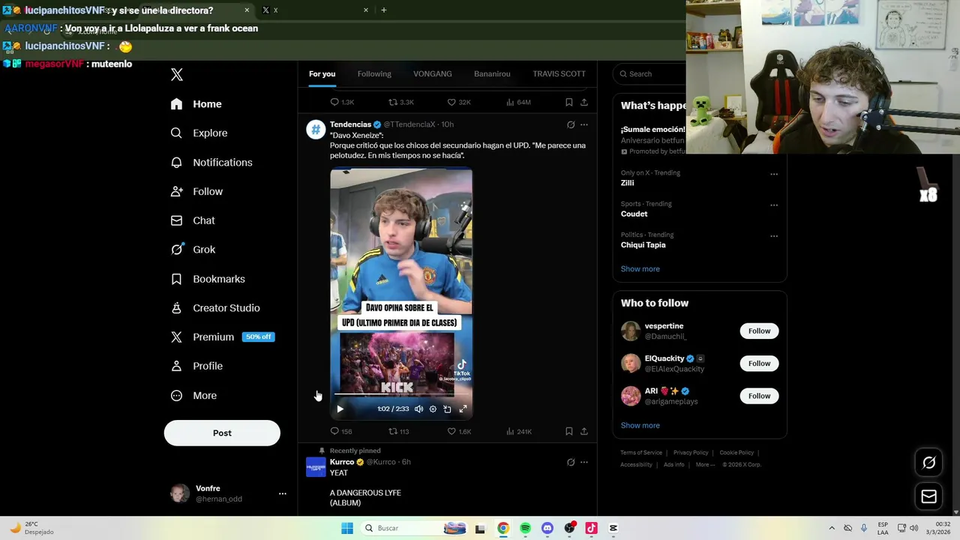Reply to the Tendencias post (156 replies)
Image resolution: width=960 pixels, height=540 pixels.
click(341, 431)
